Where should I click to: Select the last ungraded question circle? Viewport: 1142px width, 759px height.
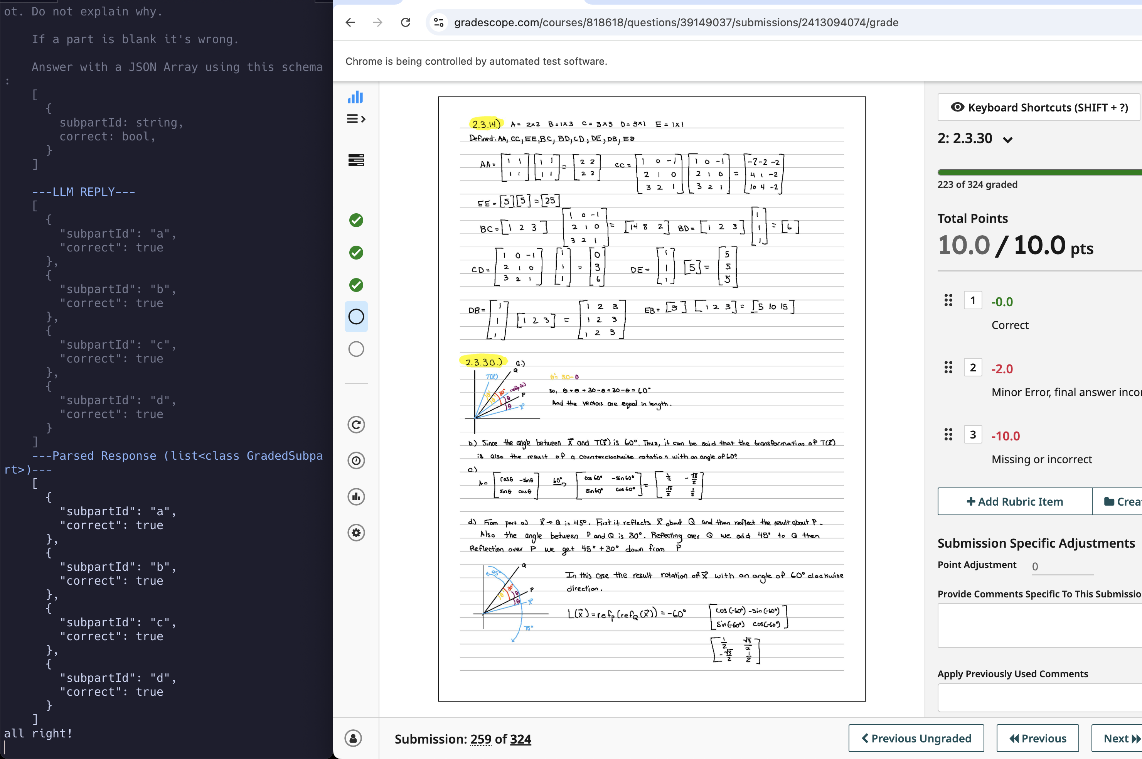point(356,349)
